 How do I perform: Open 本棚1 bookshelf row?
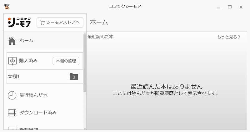[x=45, y=77]
